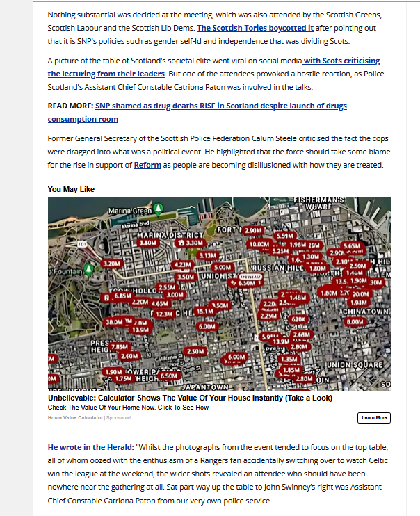Viewport: 420px width, 516px height.
Task: Open 'He wrote in the Herald:' link
Action: (91, 447)
